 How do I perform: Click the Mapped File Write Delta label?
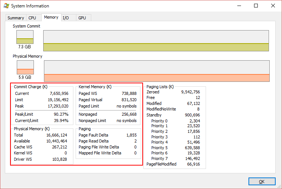point(100,153)
